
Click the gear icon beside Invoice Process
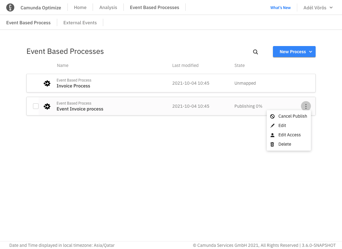(47, 83)
